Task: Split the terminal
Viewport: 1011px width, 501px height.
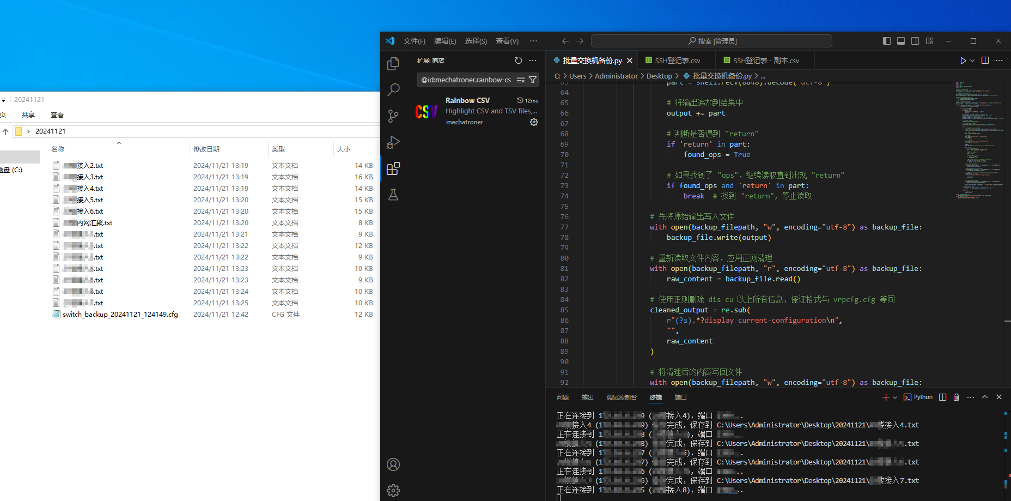Action: pos(943,397)
